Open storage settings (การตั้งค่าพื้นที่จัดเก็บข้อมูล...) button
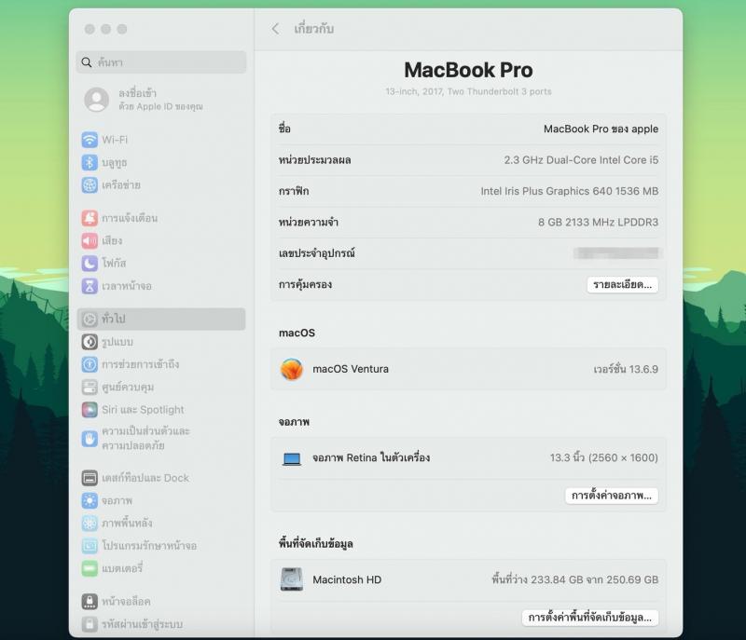 tap(590, 618)
